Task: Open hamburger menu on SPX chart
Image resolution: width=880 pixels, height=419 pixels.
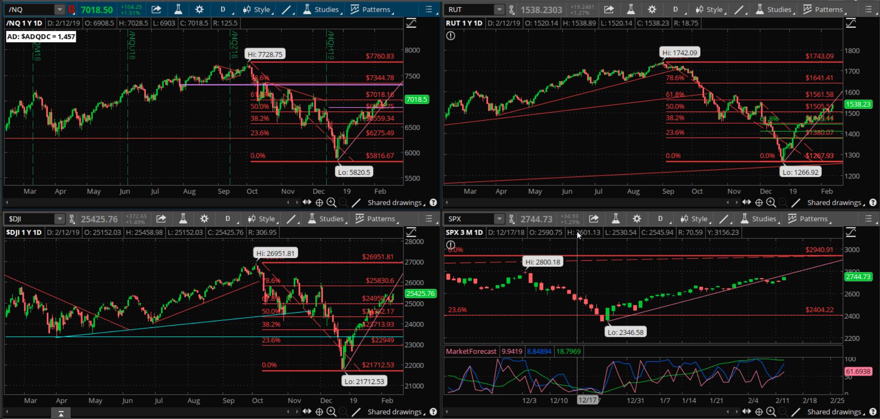Action: point(868,219)
